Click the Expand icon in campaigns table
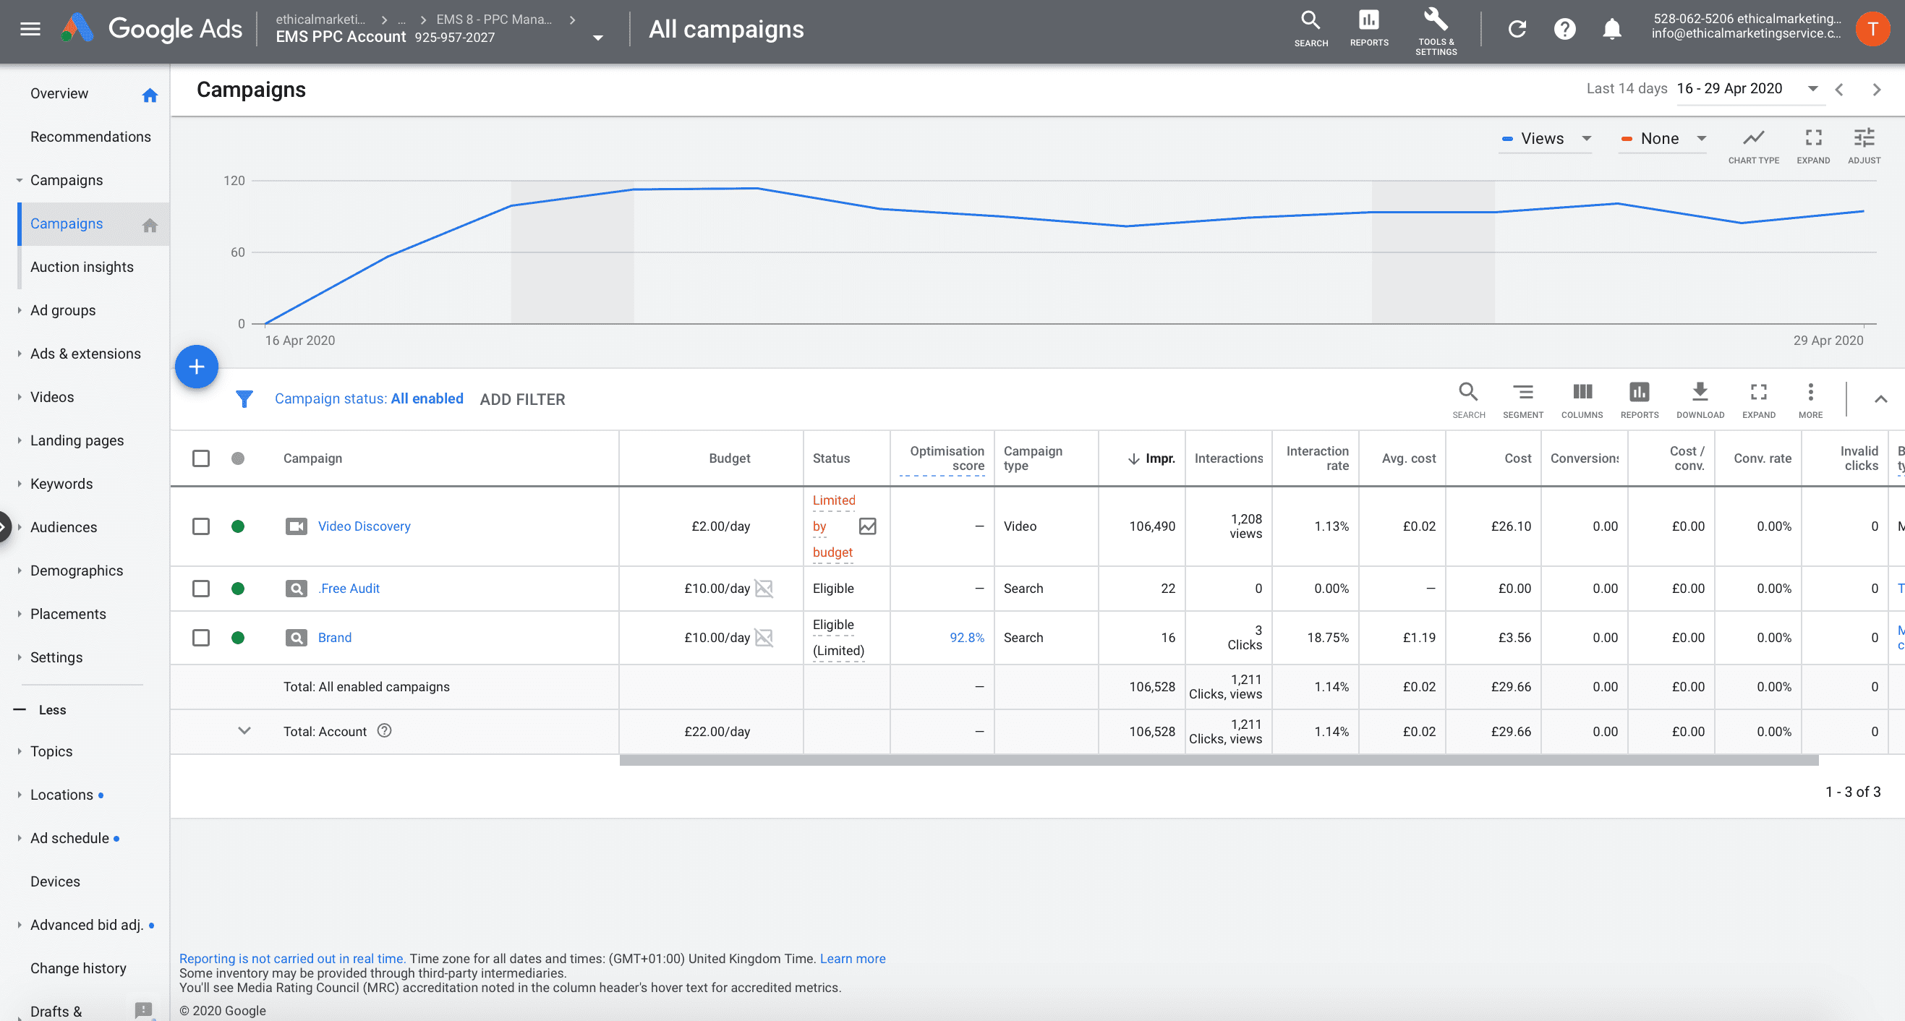Image resolution: width=1905 pixels, height=1021 pixels. [1756, 396]
